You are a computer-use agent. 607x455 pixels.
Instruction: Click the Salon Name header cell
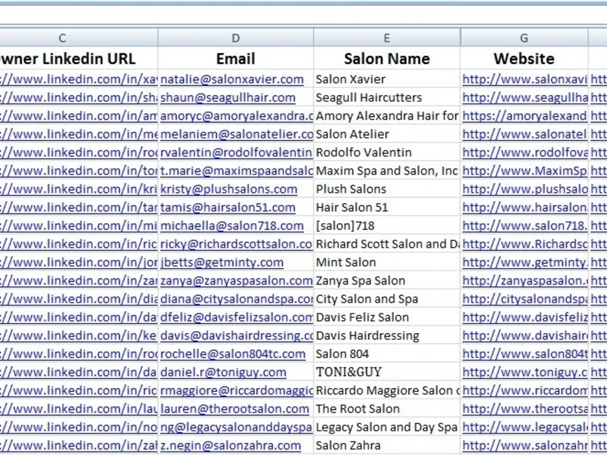[387, 59]
